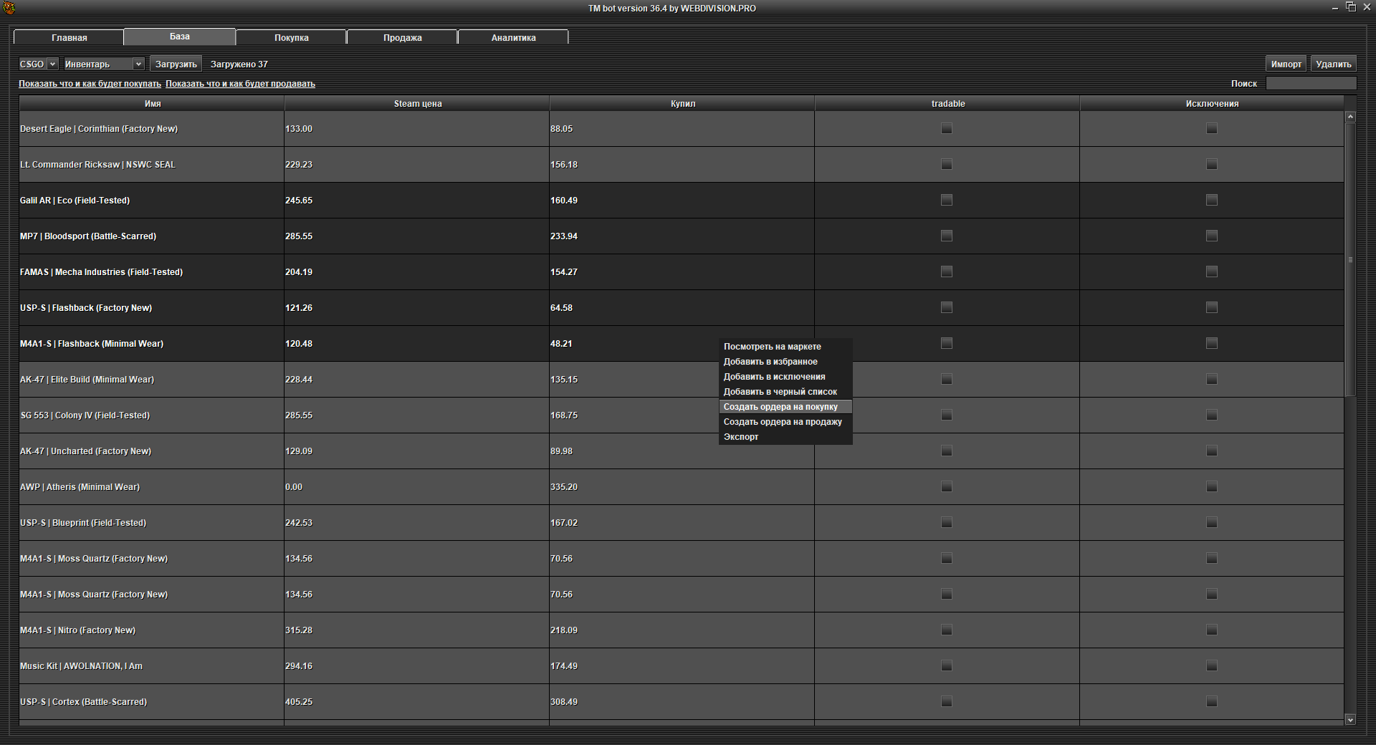Expand the Инвентарь source dropdown
Screen dimensions: 1376x745
point(103,64)
